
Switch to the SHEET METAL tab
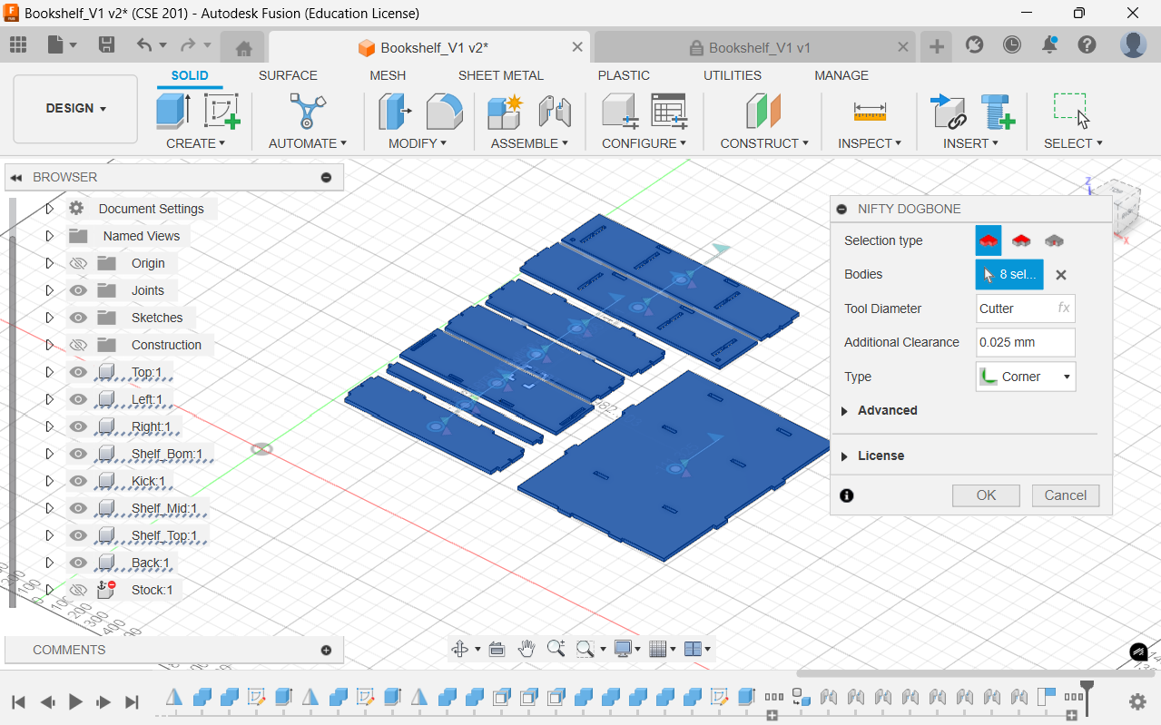point(501,75)
